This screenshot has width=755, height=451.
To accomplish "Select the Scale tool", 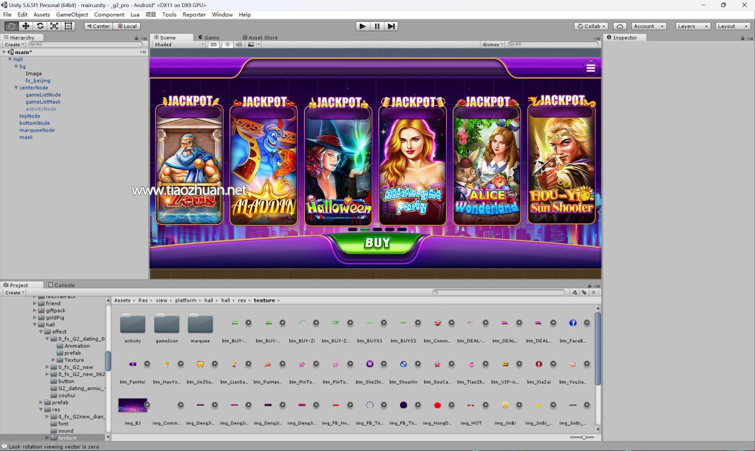I will (54, 26).
